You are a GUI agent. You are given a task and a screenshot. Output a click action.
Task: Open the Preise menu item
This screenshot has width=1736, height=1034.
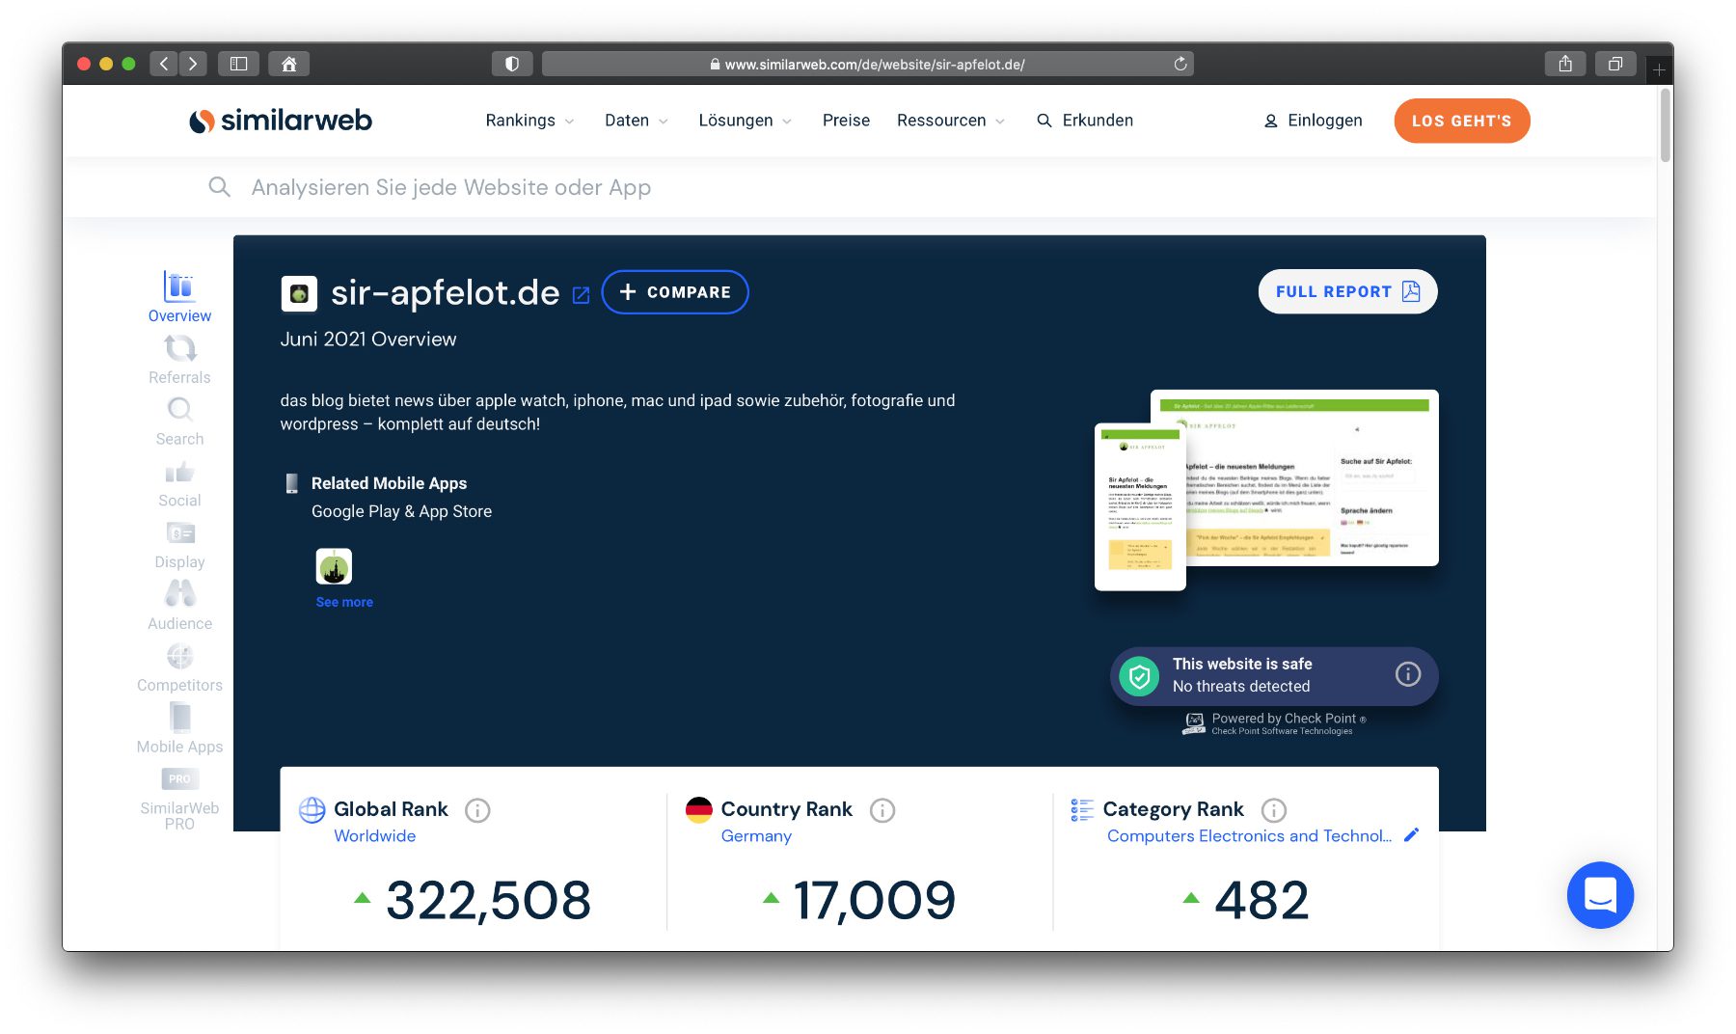point(846,121)
